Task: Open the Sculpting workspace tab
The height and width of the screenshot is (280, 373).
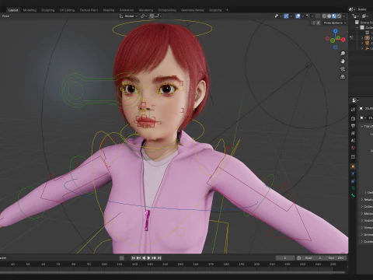Action: point(48,10)
